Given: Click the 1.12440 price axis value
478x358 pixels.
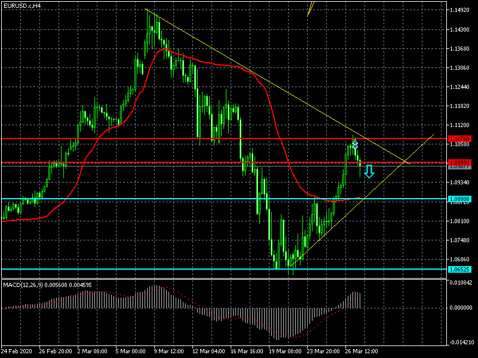Looking at the screenshot, I should 459,87.
